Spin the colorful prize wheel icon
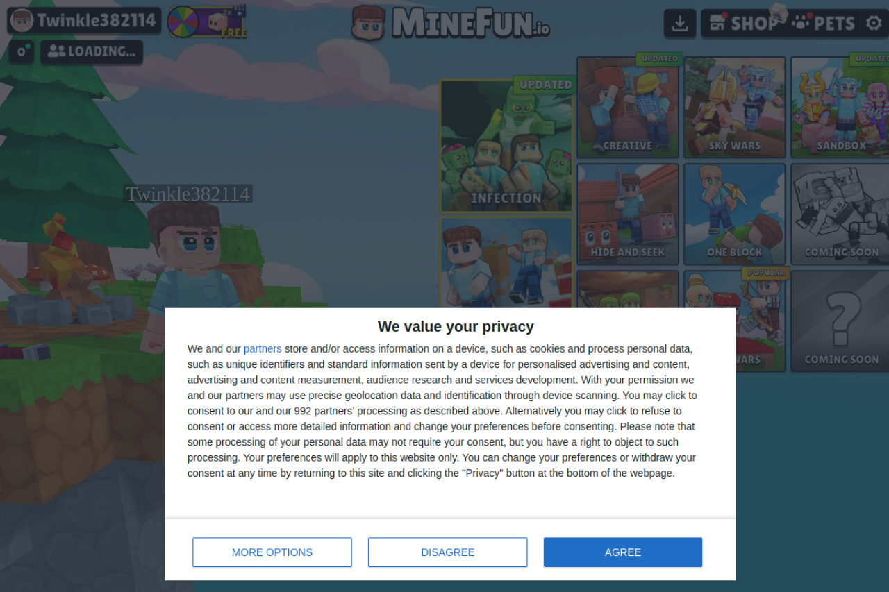 click(183, 22)
